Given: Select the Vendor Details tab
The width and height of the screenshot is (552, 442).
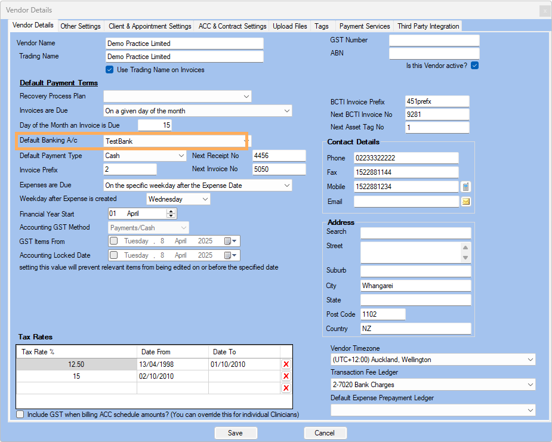Looking at the screenshot, I should pyautogui.click(x=33, y=25).
